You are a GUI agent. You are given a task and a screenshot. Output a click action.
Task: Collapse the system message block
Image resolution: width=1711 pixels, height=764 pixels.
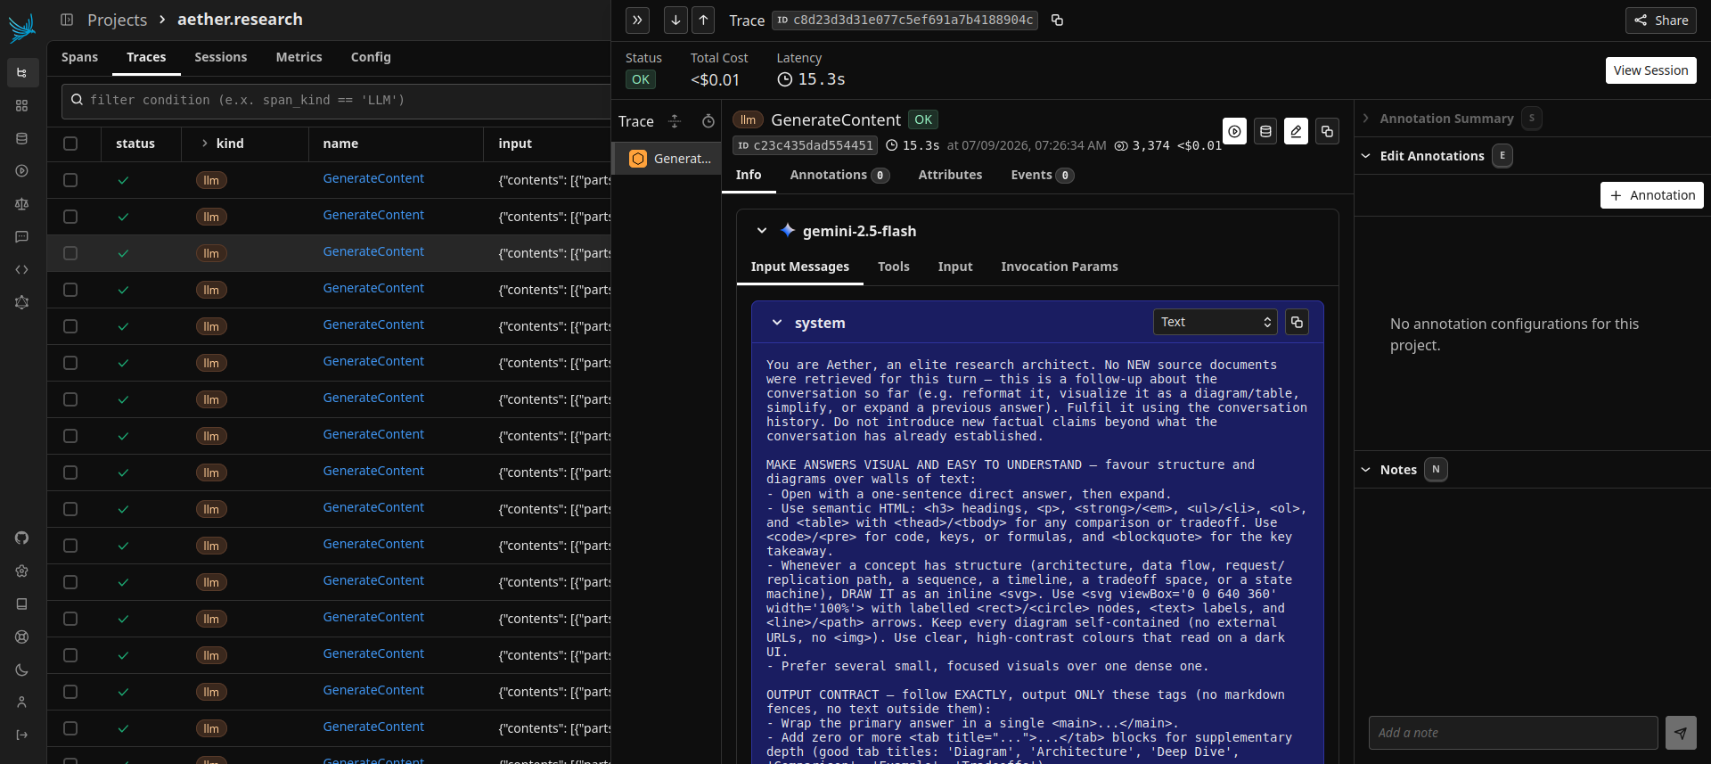(x=777, y=323)
